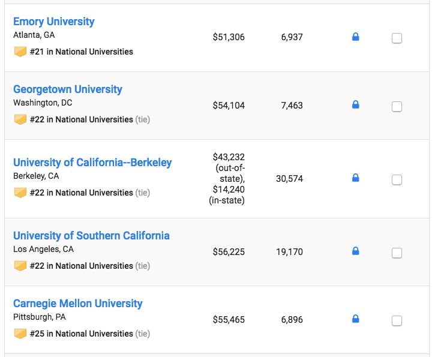Screen dimensions: 435x357
Task: Open the Emory University link
Action: [54, 22]
